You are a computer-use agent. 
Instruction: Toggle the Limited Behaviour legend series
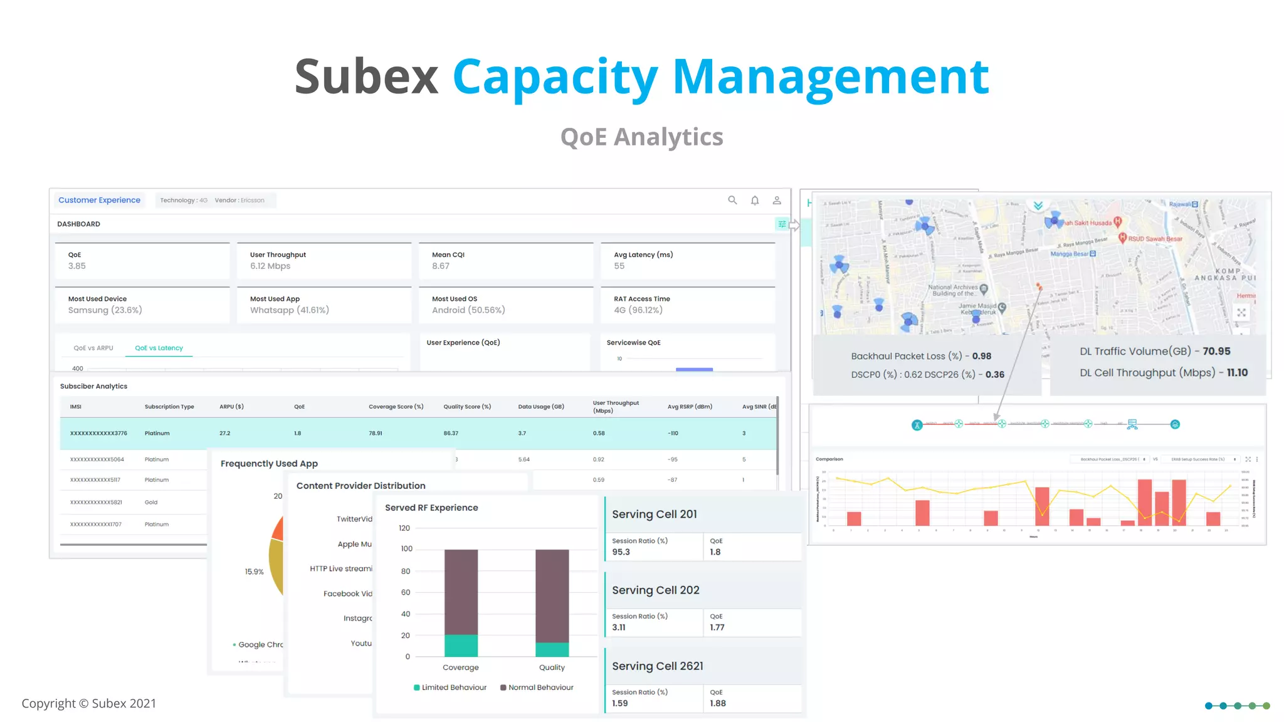[x=450, y=688]
